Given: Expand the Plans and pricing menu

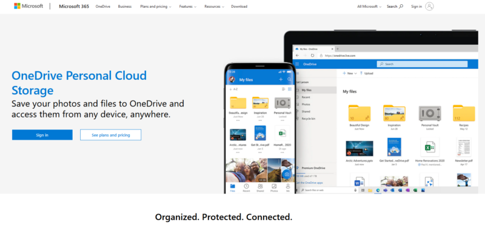Looking at the screenshot, I should coord(156,7).
